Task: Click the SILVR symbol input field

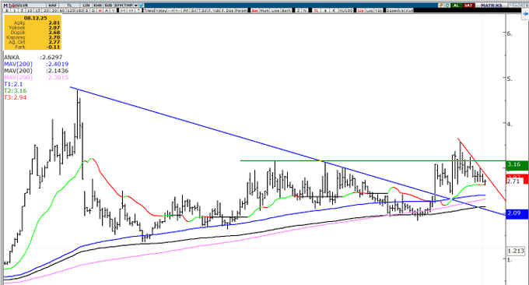Action: [x=31, y=5]
